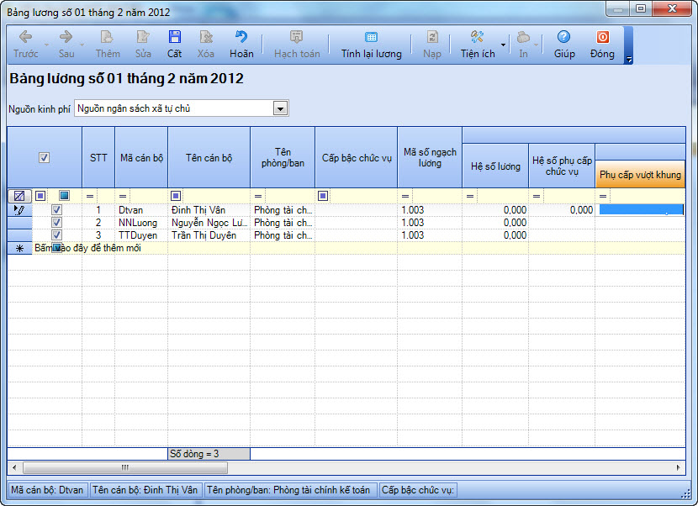Screen dimensions: 698x506
Task: Close the form with Đóng icon
Action: (603, 37)
